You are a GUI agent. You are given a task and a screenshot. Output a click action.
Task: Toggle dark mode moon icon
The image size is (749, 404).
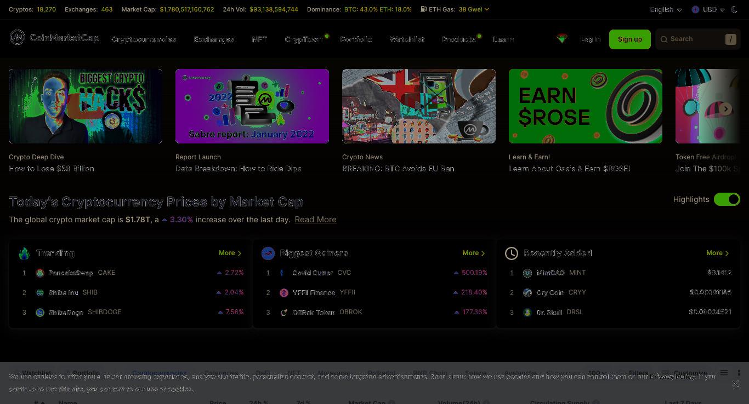point(734,9)
